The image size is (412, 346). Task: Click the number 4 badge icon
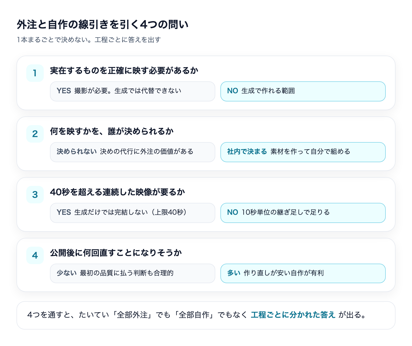pyautogui.click(x=35, y=255)
